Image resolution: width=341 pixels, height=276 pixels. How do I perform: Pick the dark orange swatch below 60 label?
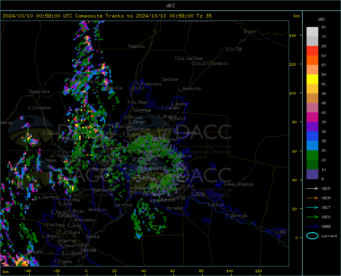click(x=312, y=60)
